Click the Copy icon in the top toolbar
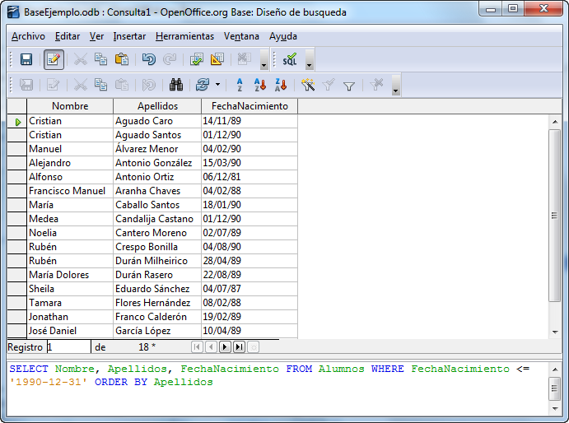This screenshot has width=569, height=423. tap(101, 59)
